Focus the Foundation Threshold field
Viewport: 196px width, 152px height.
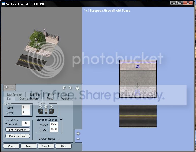tap(26, 123)
